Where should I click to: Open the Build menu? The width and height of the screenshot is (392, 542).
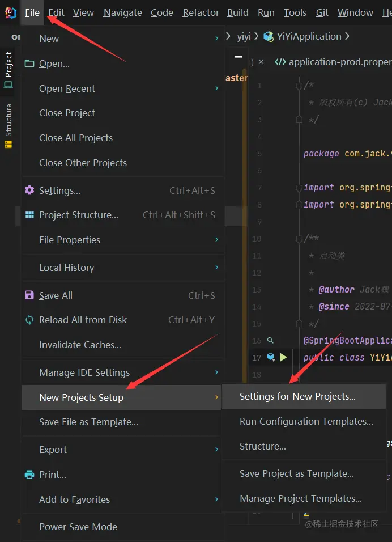[237, 13]
